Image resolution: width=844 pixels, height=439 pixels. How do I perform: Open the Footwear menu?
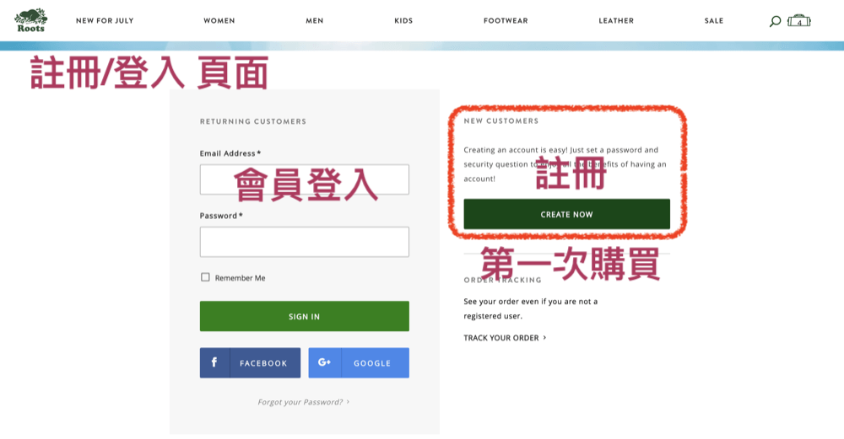click(506, 21)
